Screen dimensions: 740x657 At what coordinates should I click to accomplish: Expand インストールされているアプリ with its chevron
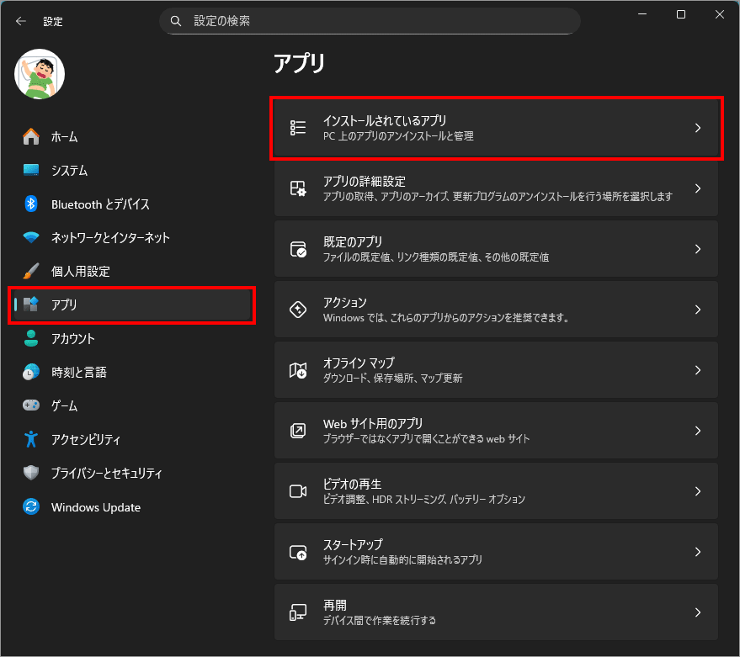(697, 128)
